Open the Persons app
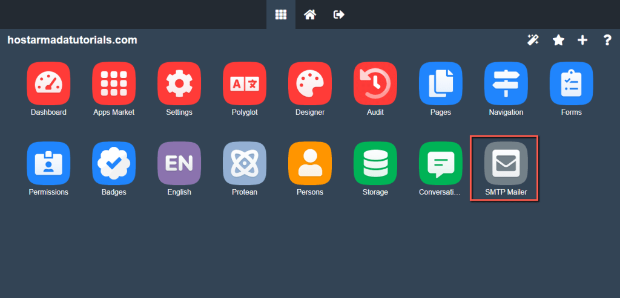Screen dimensions: 620x298 tap(310, 163)
